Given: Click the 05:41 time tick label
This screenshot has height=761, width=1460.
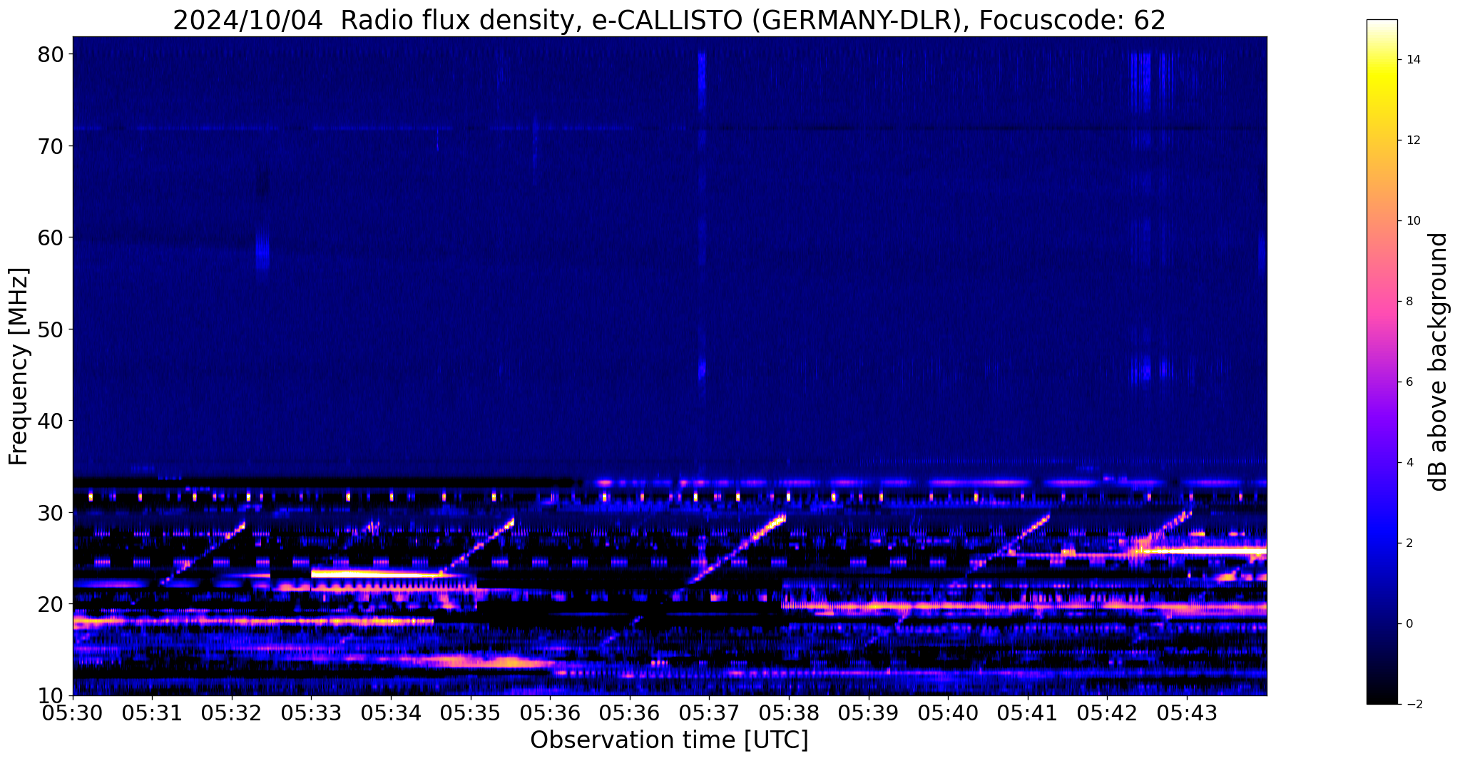Looking at the screenshot, I should coord(1028,713).
